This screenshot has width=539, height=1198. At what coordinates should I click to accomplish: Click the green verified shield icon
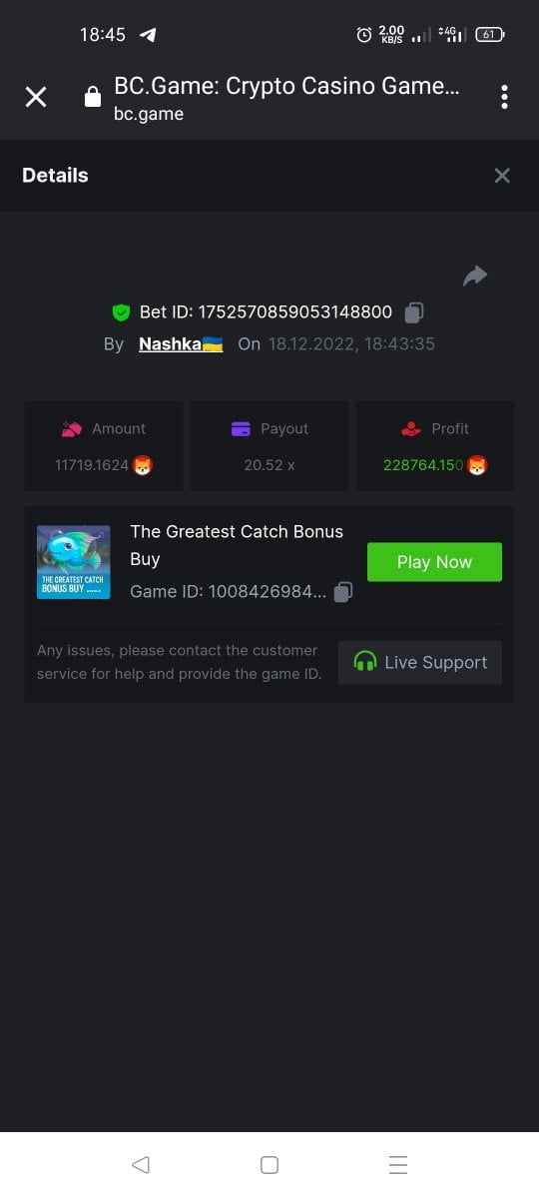pyautogui.click(x=121, y=312)
